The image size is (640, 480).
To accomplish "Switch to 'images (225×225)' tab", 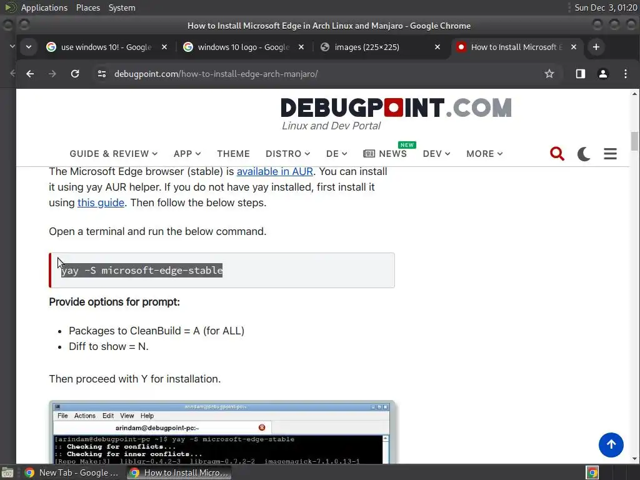I will [x=379, y=47].
